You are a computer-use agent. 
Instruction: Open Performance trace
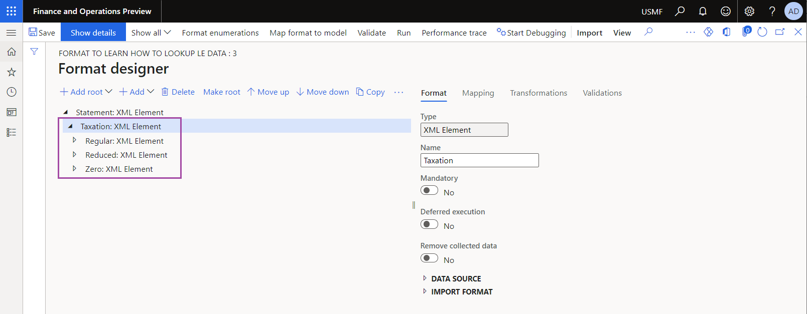point(454,33)
